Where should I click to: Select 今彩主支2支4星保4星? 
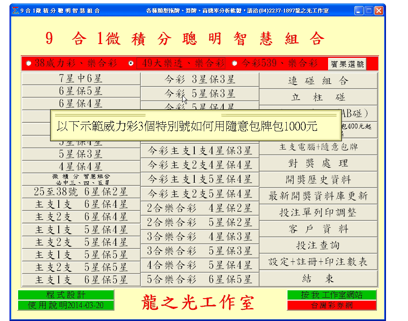(200, 165)
